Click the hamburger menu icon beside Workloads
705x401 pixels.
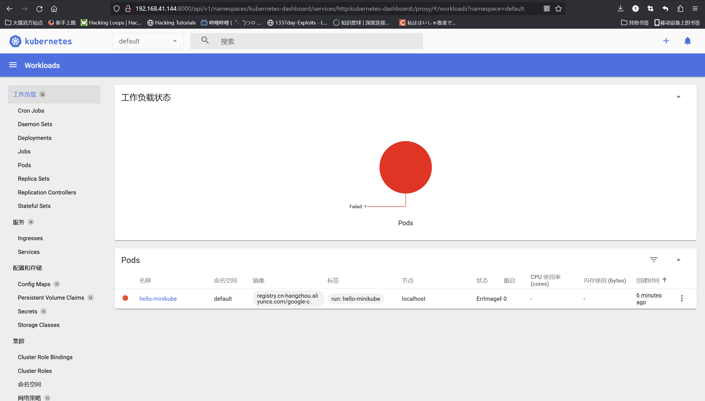tap(13, 65)
